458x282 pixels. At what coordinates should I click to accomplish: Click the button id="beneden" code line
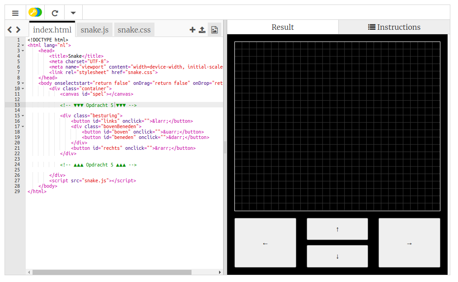pos(145,138)
